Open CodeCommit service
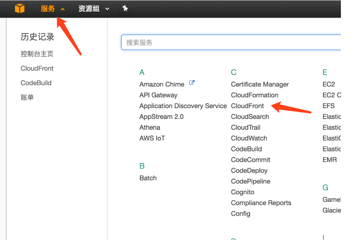The image size is (351, 245). [x=250, y=160]
